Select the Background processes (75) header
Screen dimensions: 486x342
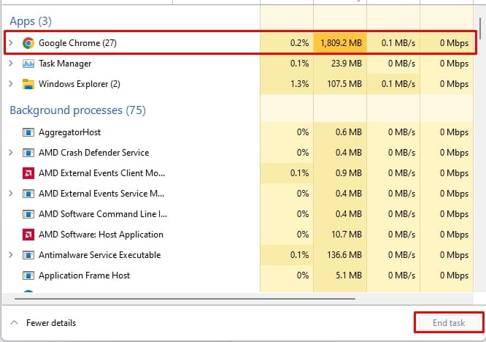tap(78, 110)
